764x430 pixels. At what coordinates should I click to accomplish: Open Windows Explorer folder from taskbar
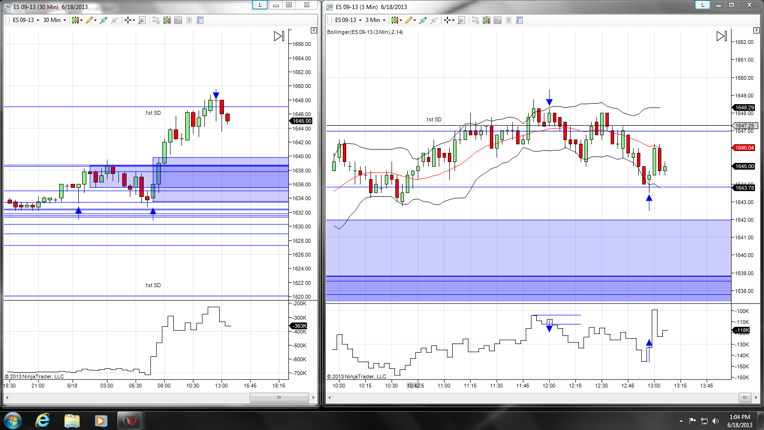pos(72,420)
